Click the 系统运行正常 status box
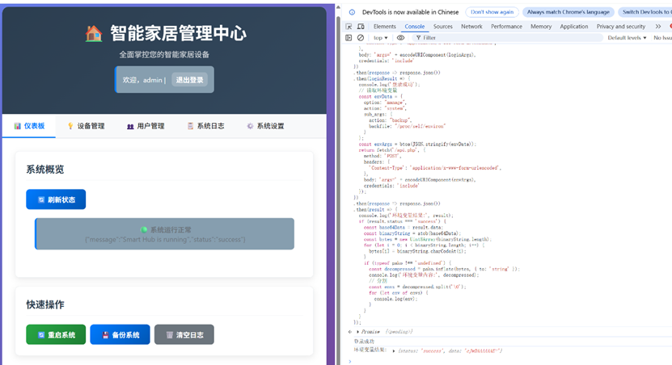The height and width of the screenshot is (365, 672). 165,233
